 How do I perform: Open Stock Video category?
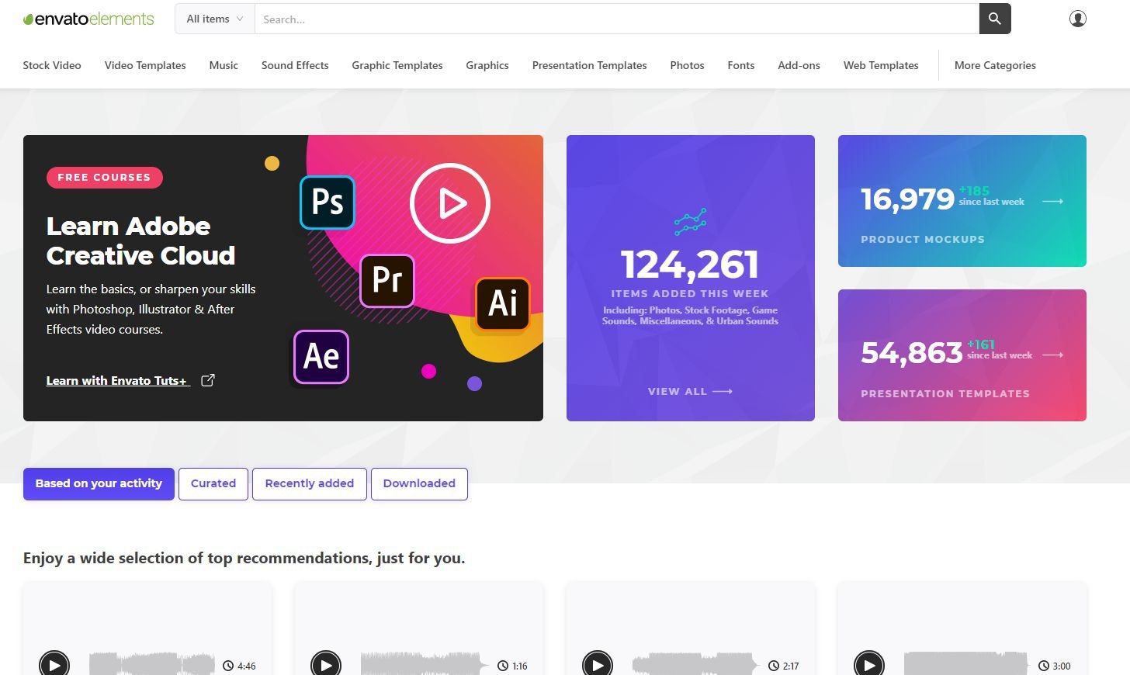coord(52,65)
